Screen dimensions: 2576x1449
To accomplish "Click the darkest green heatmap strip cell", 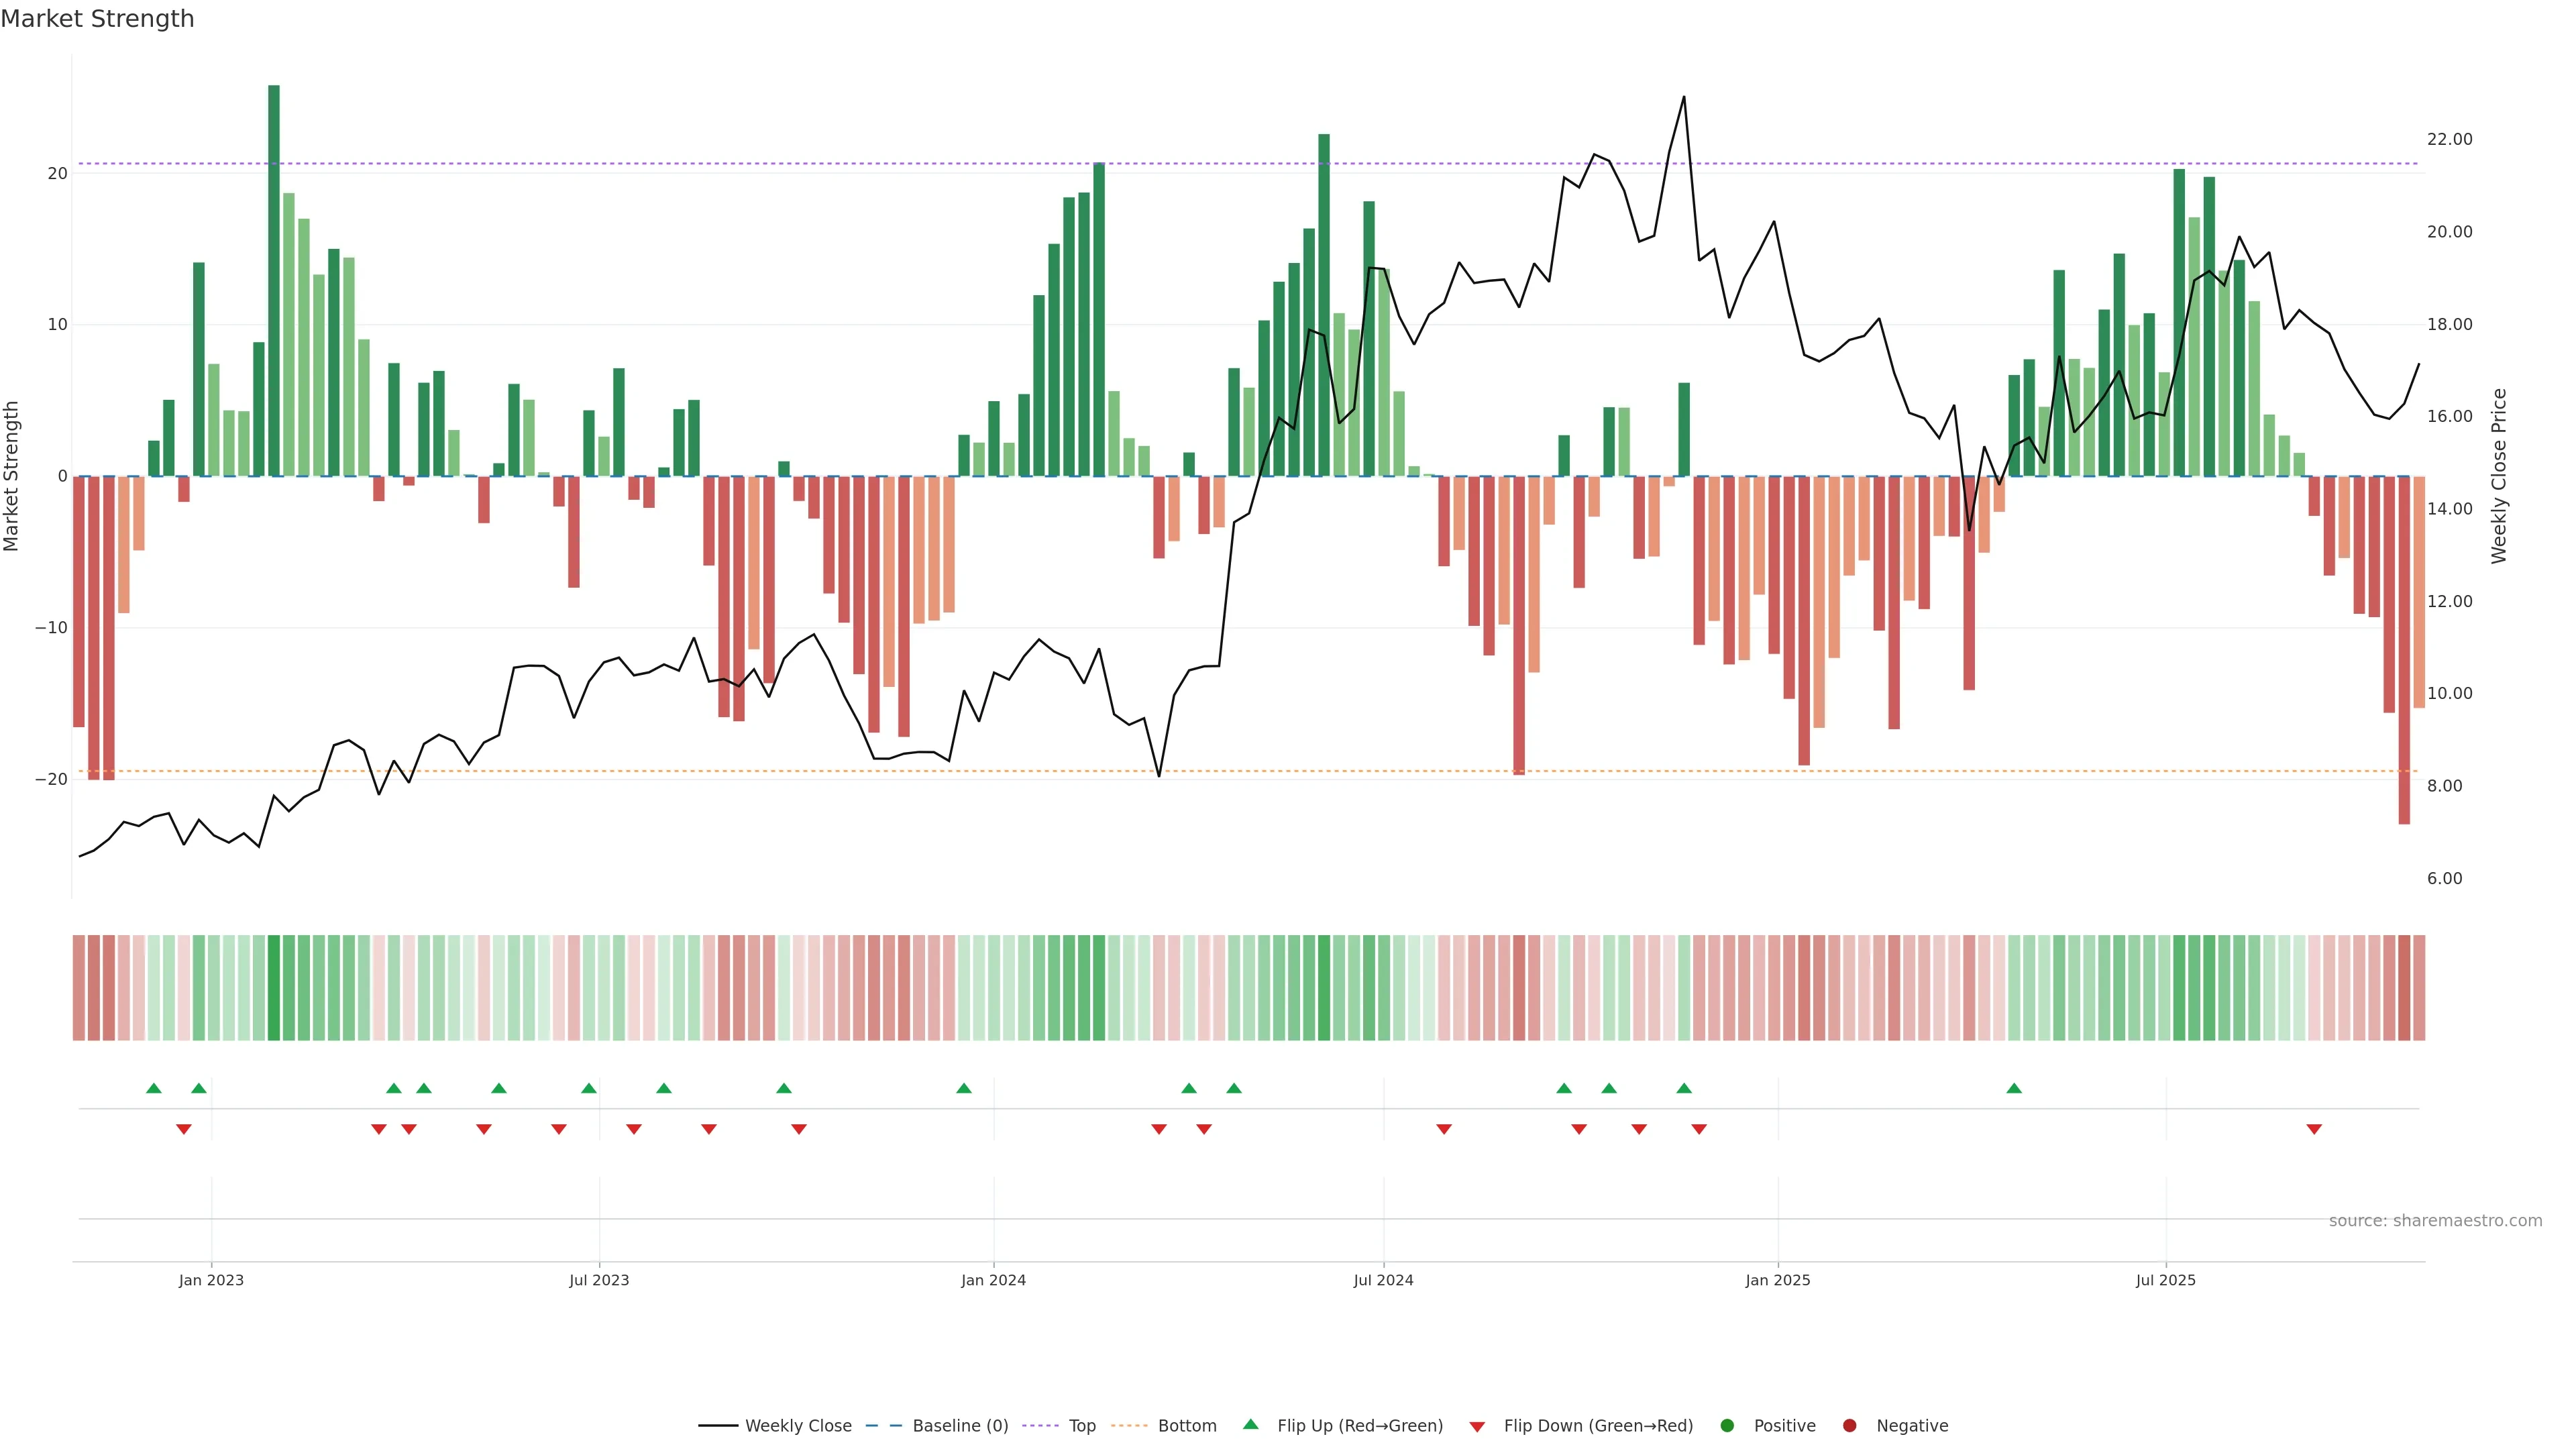I will pyautogui.click(x=274, y=987).
